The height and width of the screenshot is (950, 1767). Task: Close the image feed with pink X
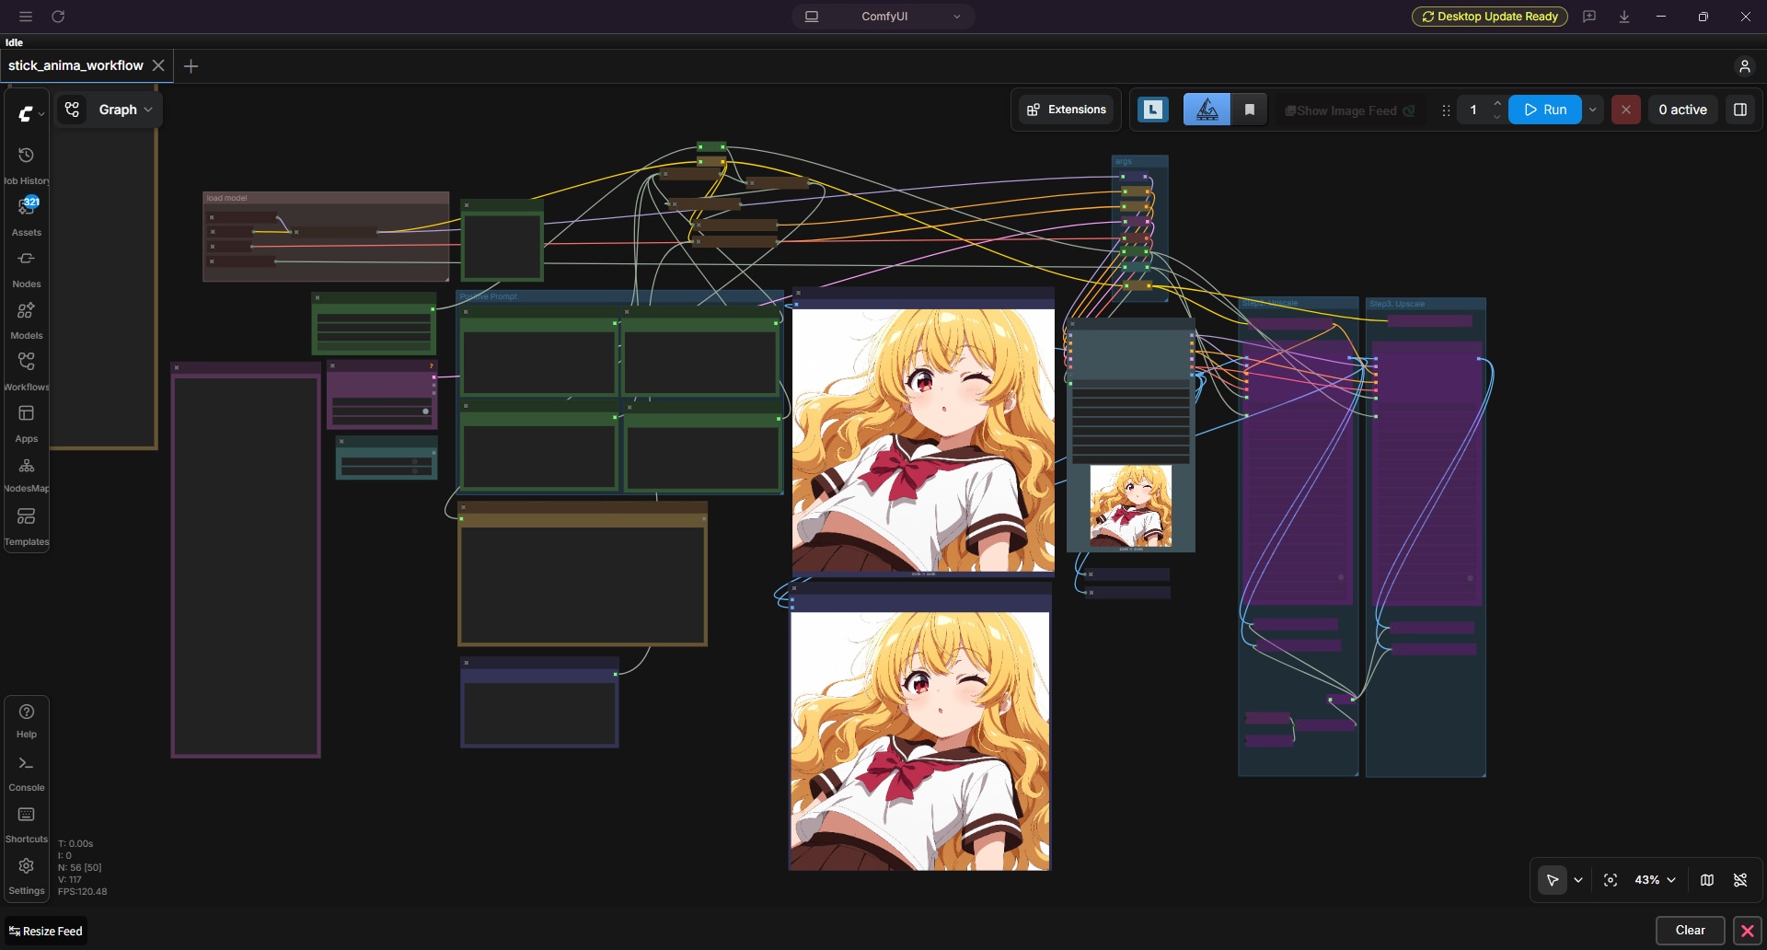[1748, 931]
